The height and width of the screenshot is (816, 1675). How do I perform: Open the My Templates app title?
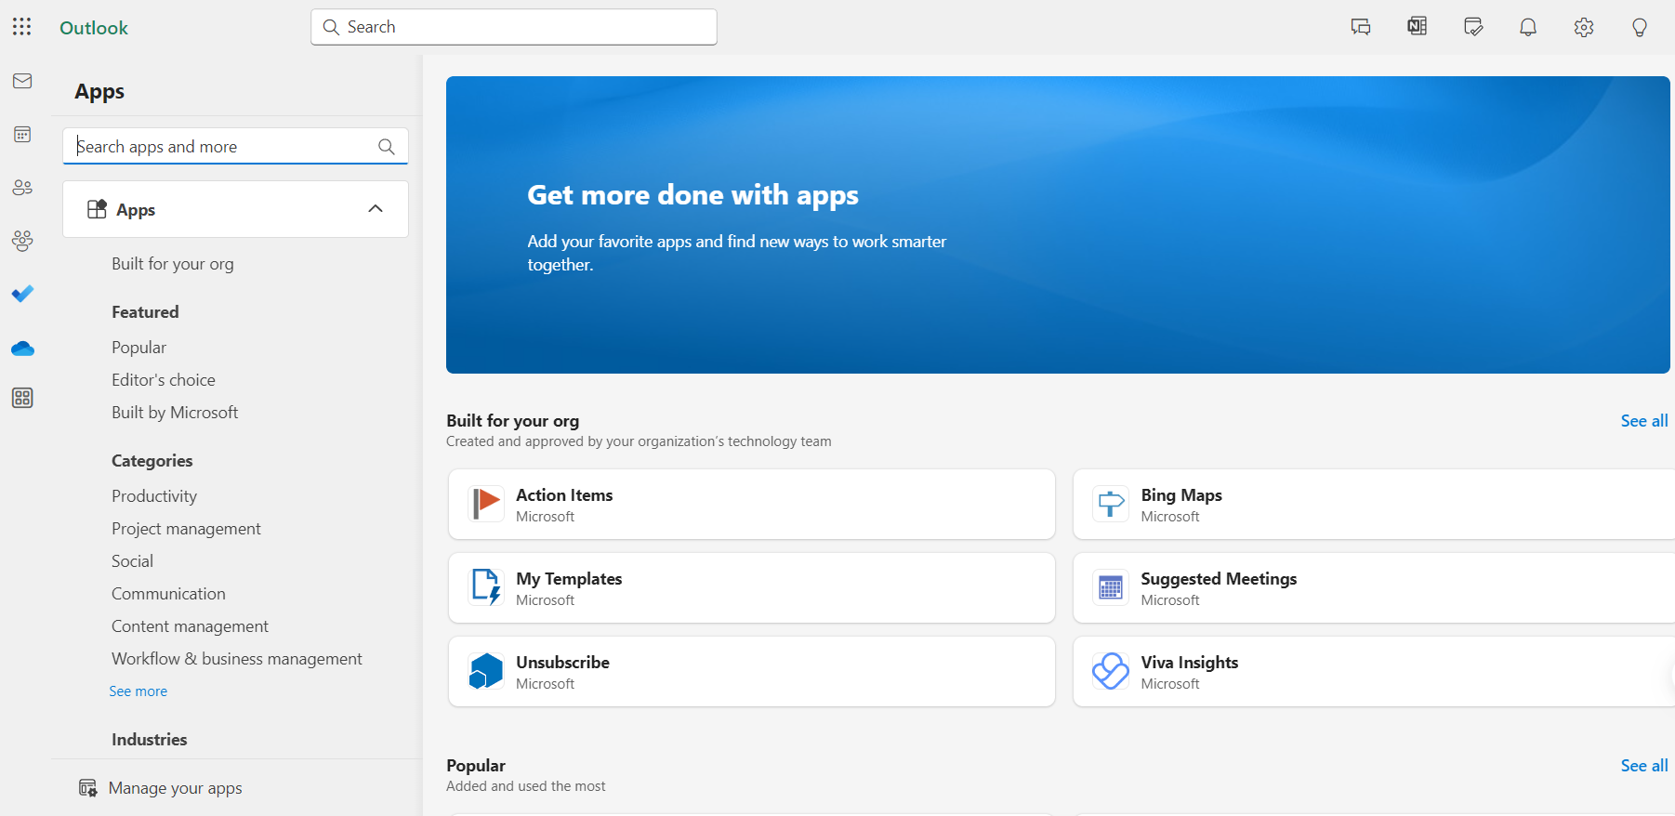pyautogui.click(x=569, y=579)
